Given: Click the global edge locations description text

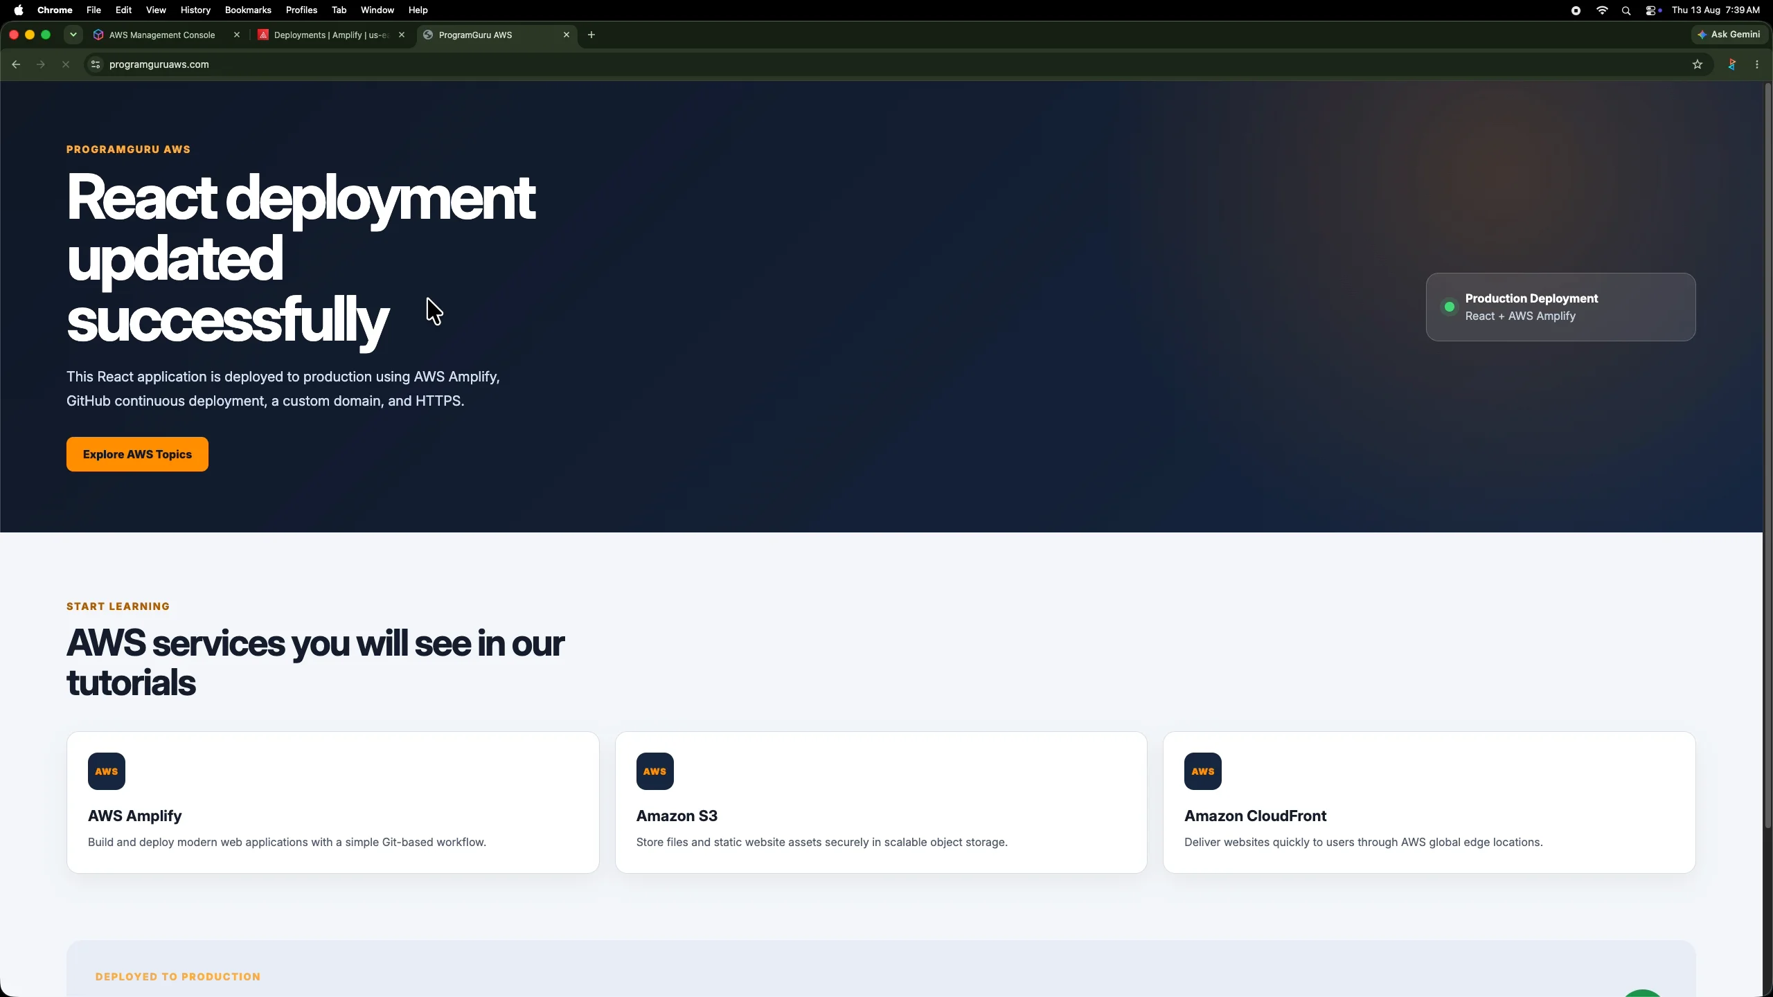Looking at the screenshot, I should click(1363, 843).
